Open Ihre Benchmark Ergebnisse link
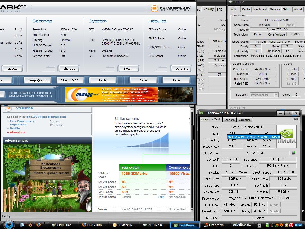 (22, 123)
